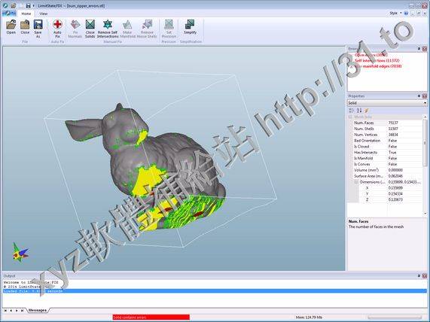
Task: Select the Is Convex property row
Action: (x=388, y=164)
